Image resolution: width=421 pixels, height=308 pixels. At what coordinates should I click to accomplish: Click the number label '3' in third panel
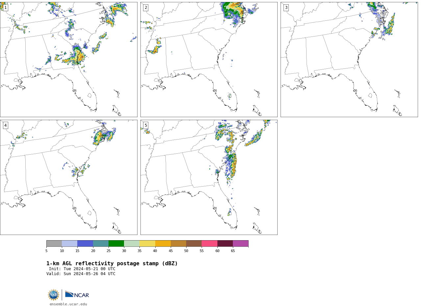tap(286, 8)
